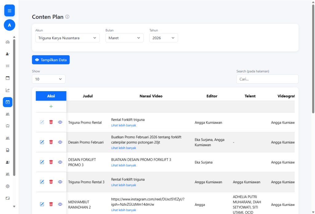Click the hamburger menu button in sidebar
The height and width of the screenshot is (214, 315).
click(x=9, y=11)
